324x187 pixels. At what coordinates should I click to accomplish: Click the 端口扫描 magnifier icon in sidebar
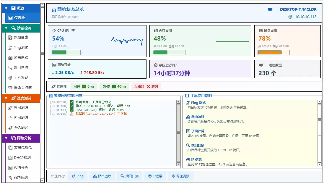pyautogui.click(x=10, y=68)
